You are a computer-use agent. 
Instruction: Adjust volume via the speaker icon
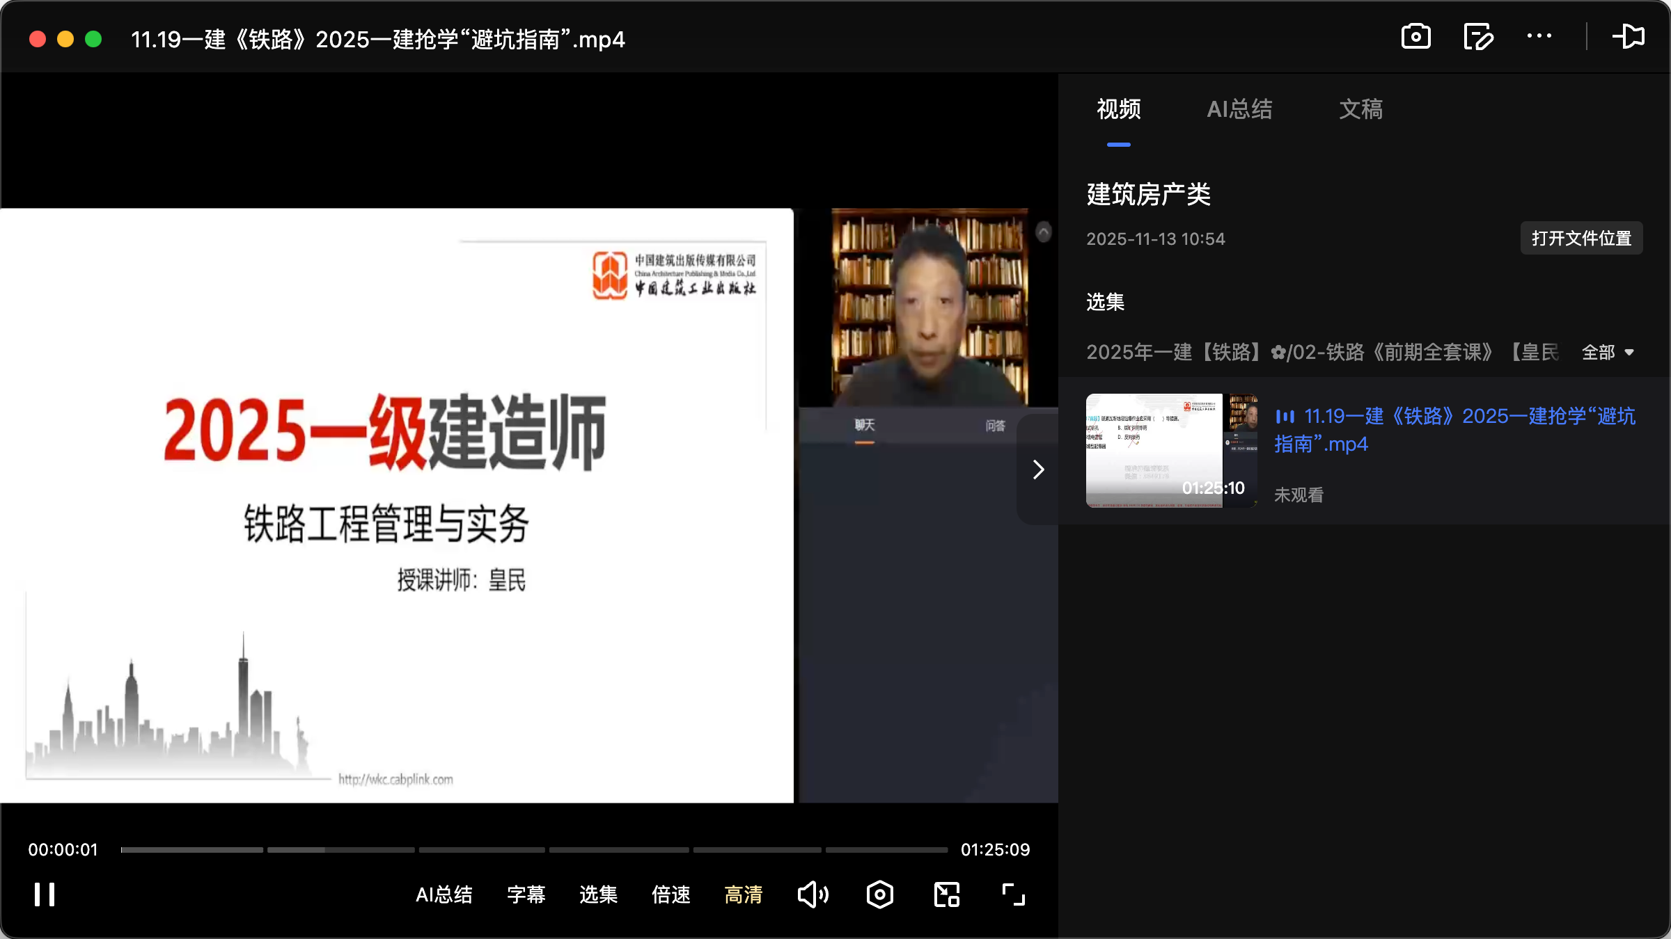[x=813, y=894]
